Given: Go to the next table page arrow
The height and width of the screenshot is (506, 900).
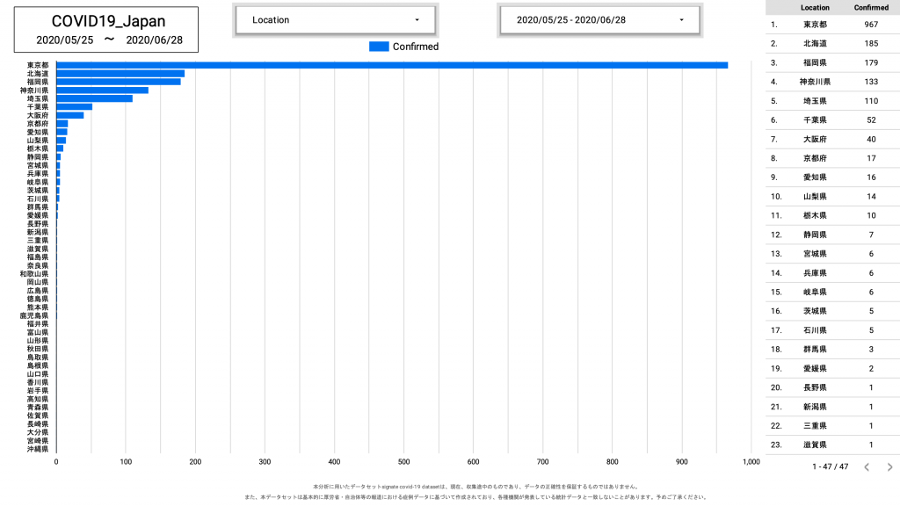Looking at the screenshot, I should click(889, 467).
